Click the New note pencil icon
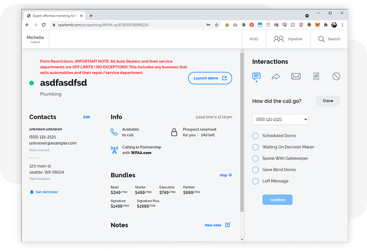367x251 pixels. (x=227, y=225)
